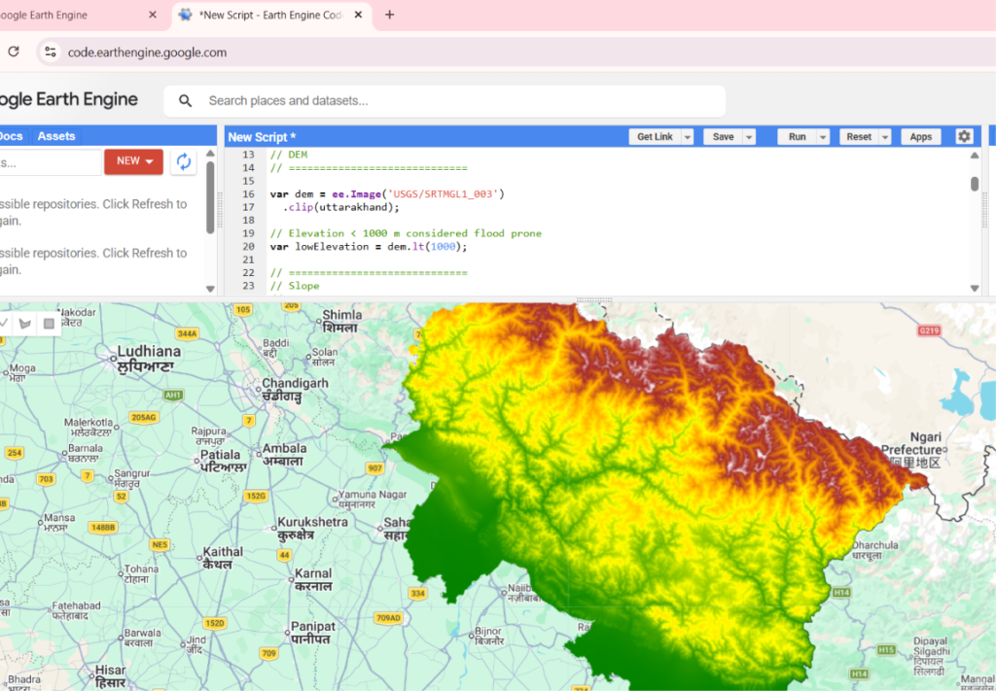View site information icon in address bar
The height and width of the screenshot is (691, 996).
click(x=51, y=52)
